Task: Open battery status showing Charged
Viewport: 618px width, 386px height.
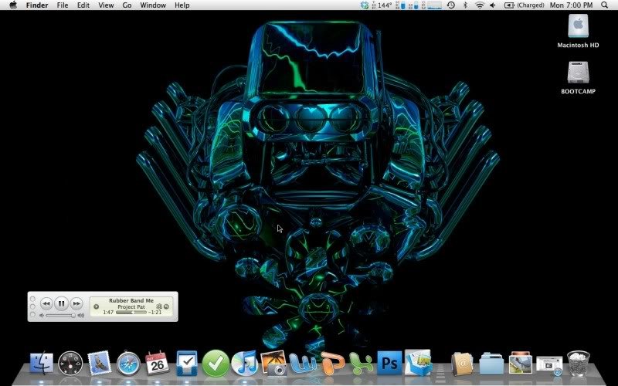Action: click(525, 5)
